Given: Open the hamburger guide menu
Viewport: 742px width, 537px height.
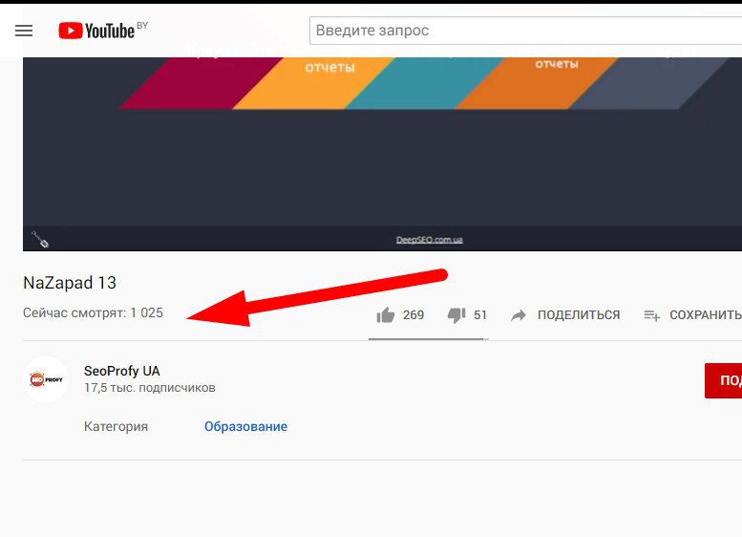Looking at the screenshot, I should coord(24,31).
